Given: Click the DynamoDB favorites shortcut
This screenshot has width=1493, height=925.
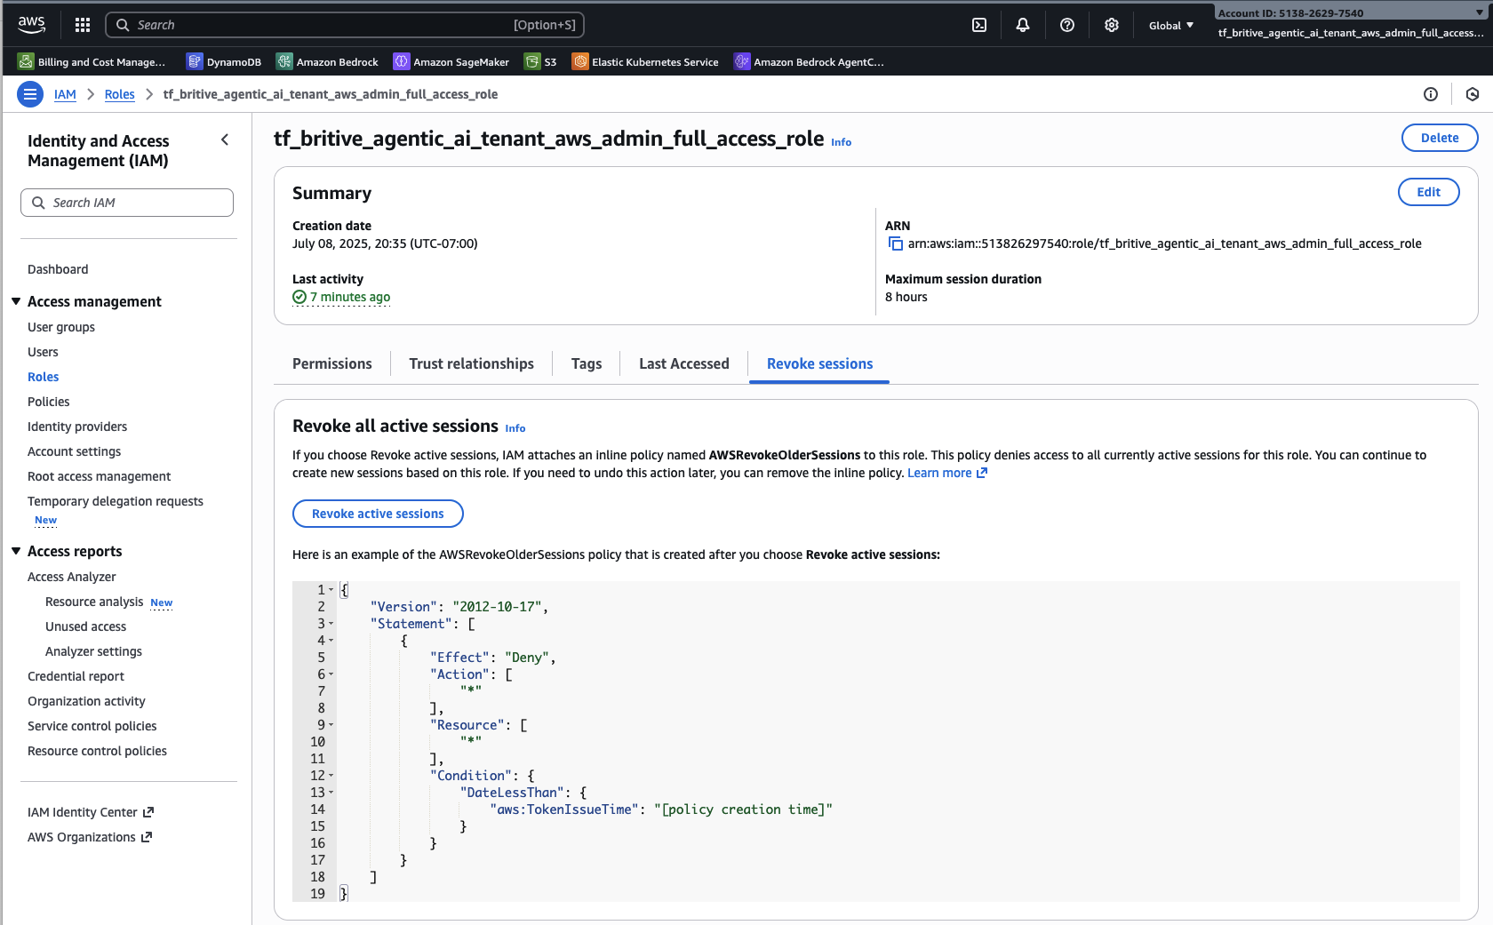Looking at the screenshot, I should tap(224, 62).
